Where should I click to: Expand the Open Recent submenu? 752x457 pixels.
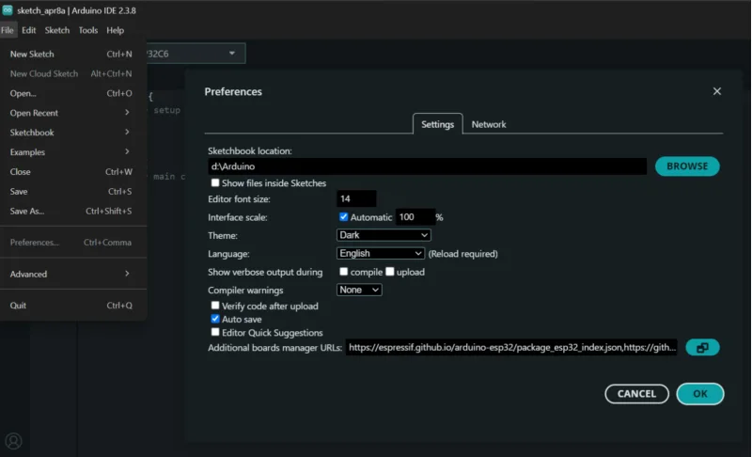72,113
